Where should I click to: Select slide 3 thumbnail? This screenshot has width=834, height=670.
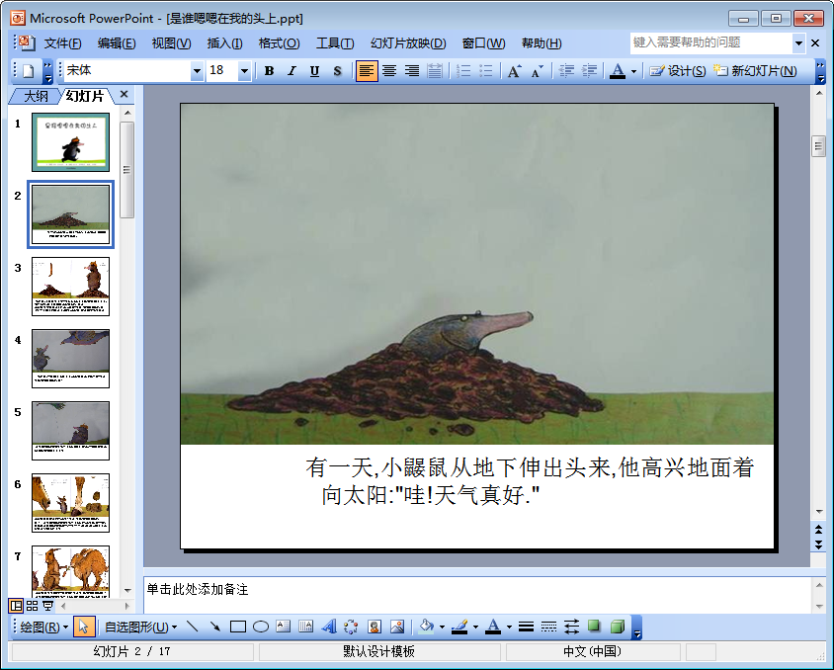[x=71, y=287]
